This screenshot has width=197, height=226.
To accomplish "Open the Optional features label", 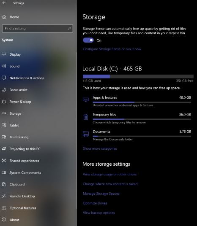I will point(23,208).
